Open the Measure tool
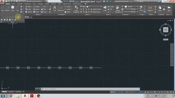 click(150, 9)
